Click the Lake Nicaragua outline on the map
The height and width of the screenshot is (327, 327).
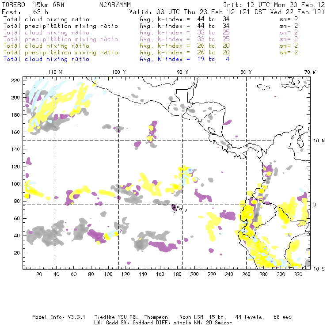212,131
